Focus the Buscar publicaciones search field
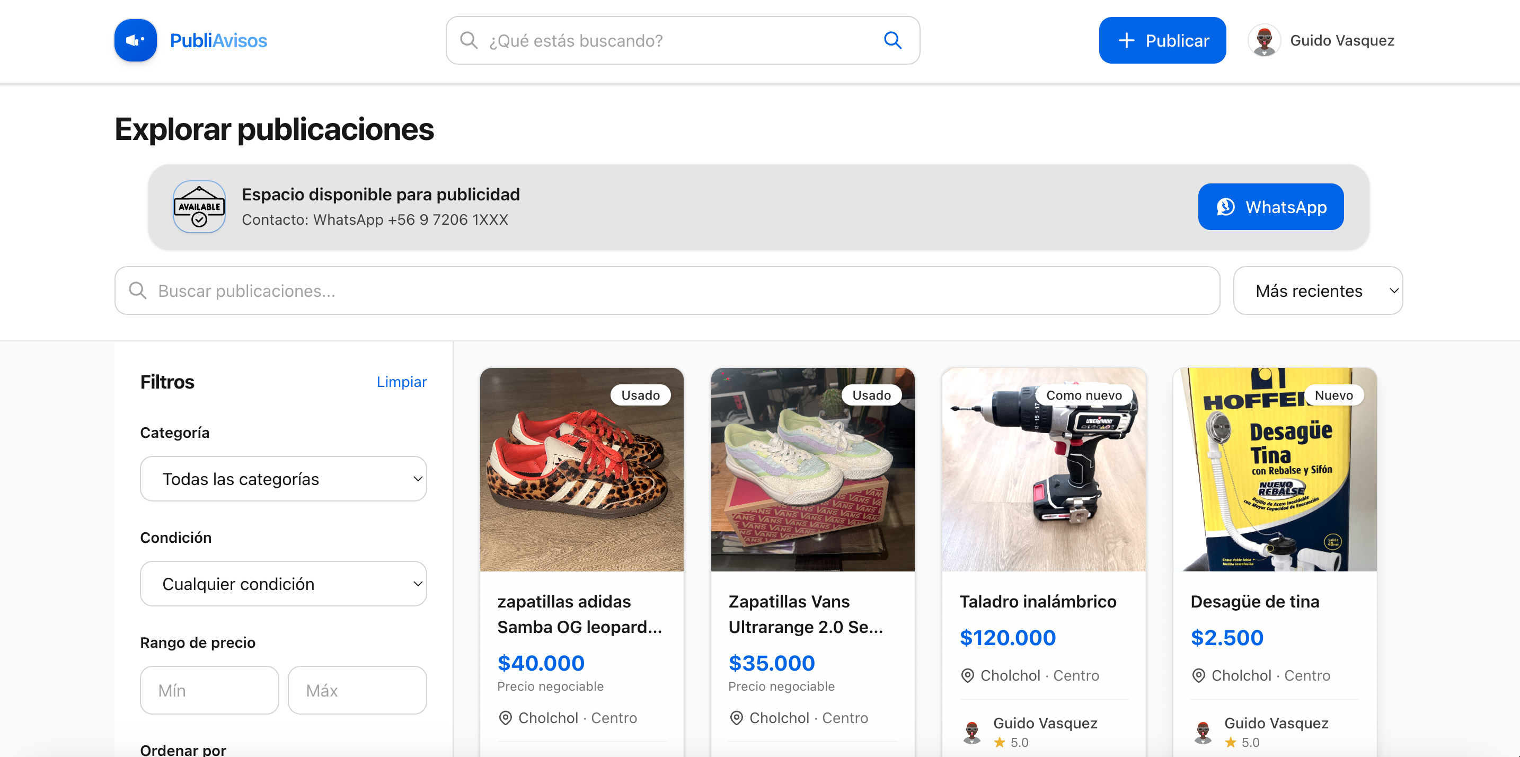 667,291
